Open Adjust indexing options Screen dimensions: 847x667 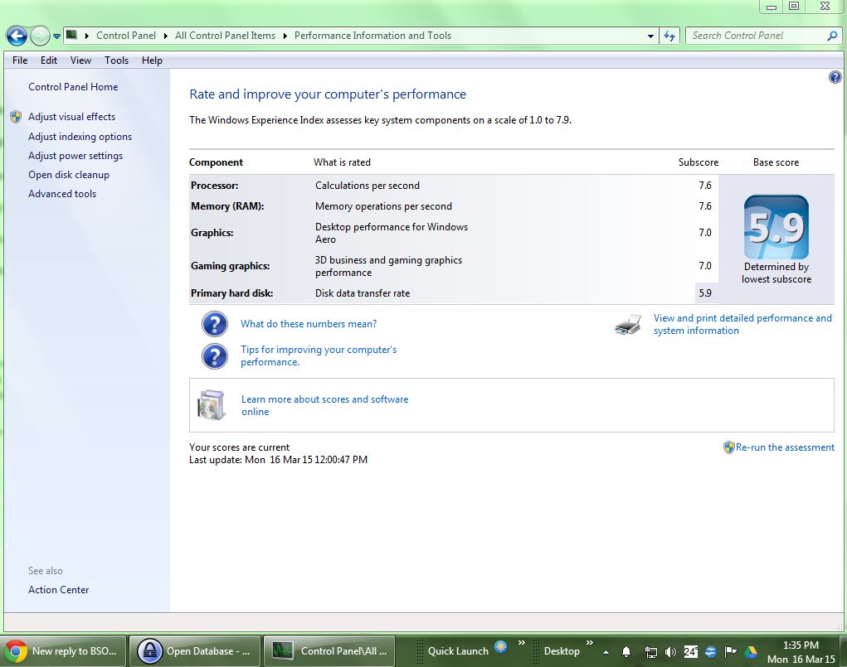(x=80, y=137)
